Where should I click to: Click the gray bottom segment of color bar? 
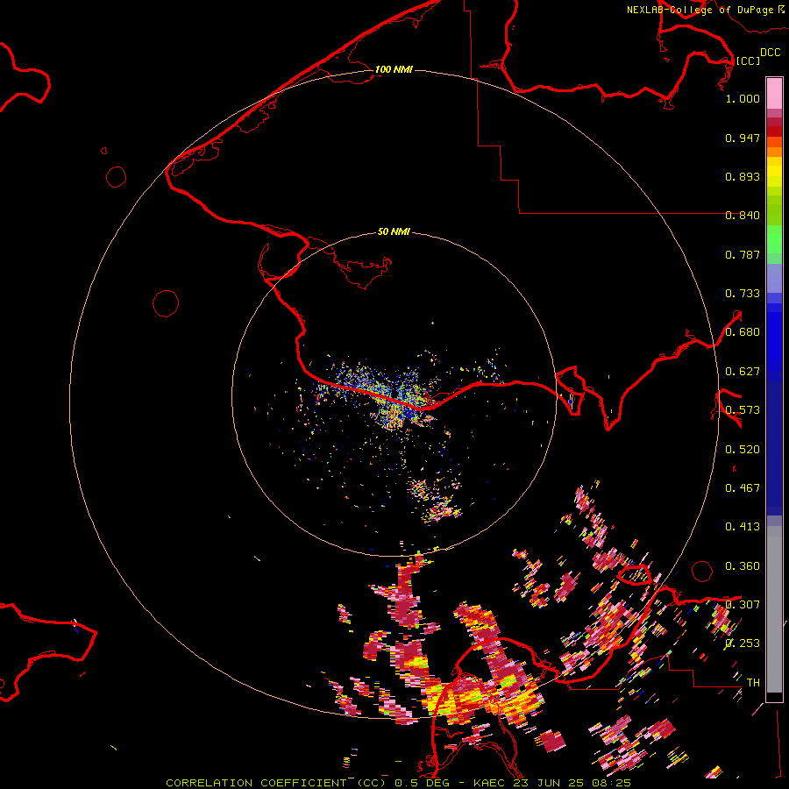click(774, 609)
